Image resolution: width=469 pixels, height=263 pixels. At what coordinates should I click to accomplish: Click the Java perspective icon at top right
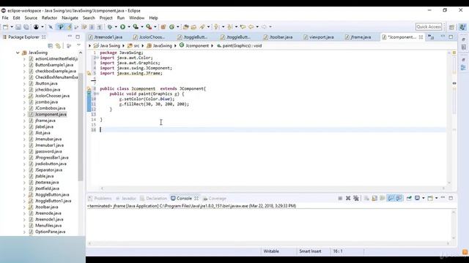coord(462,27)
